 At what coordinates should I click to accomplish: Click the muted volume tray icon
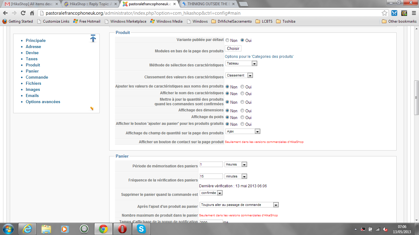click(385, 229)
